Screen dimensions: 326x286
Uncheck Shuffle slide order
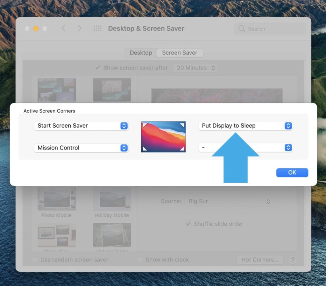click(189, 224)
